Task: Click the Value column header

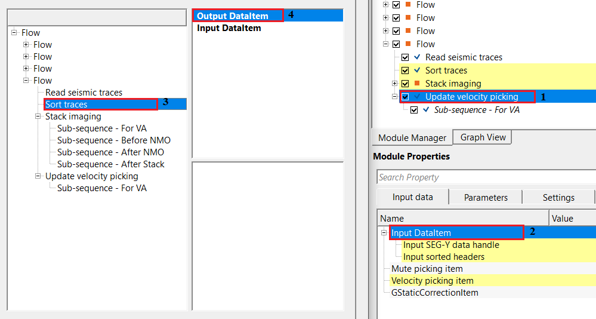Action: pos(572,218)
